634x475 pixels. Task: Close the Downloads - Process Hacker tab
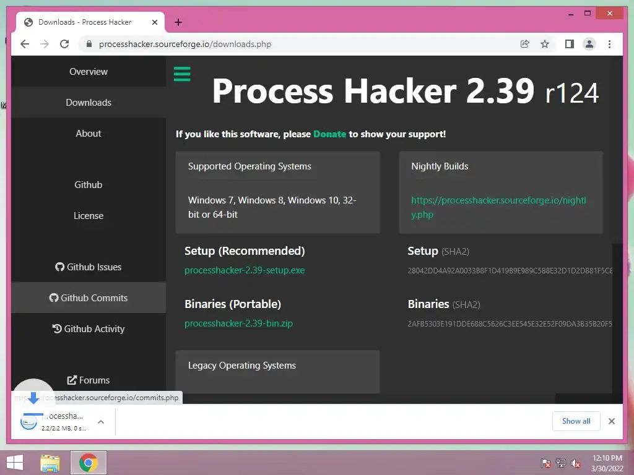(x=154, y=22)
